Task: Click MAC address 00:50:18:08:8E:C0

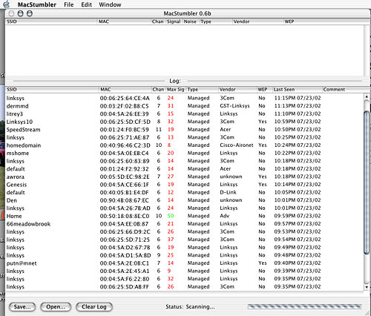Action: pos(125,216)
